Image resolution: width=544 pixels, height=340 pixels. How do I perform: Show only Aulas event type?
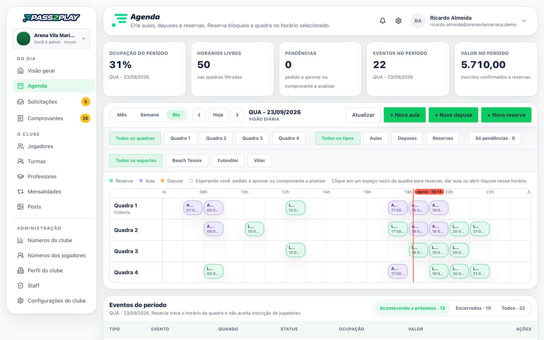pyautogui.click(x=376, y=138)
